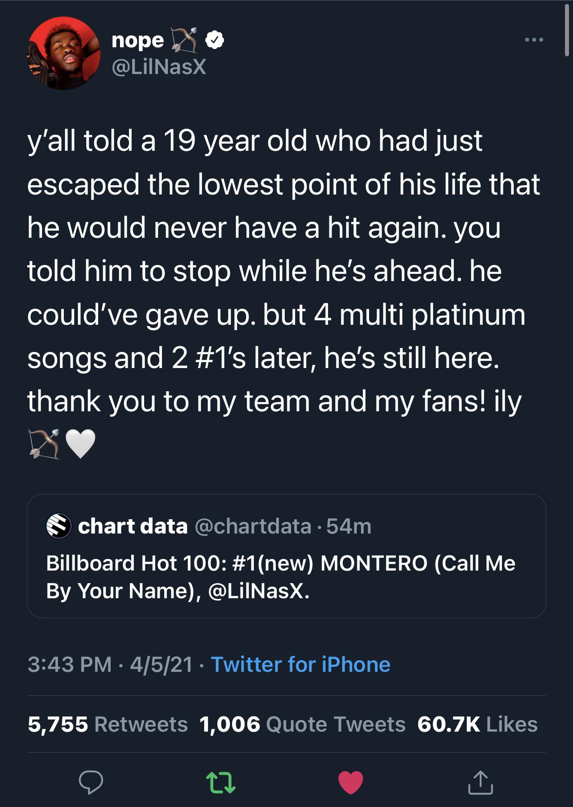View the 1,006 Quote Tweets list
This screenshot has width=573, height=807.
point(303,724)
